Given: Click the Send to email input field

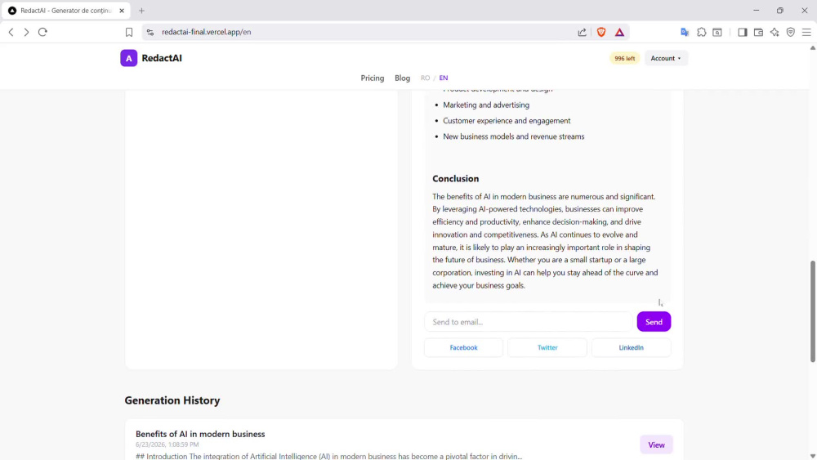Looking at the screenshot, I should [528, 322].
